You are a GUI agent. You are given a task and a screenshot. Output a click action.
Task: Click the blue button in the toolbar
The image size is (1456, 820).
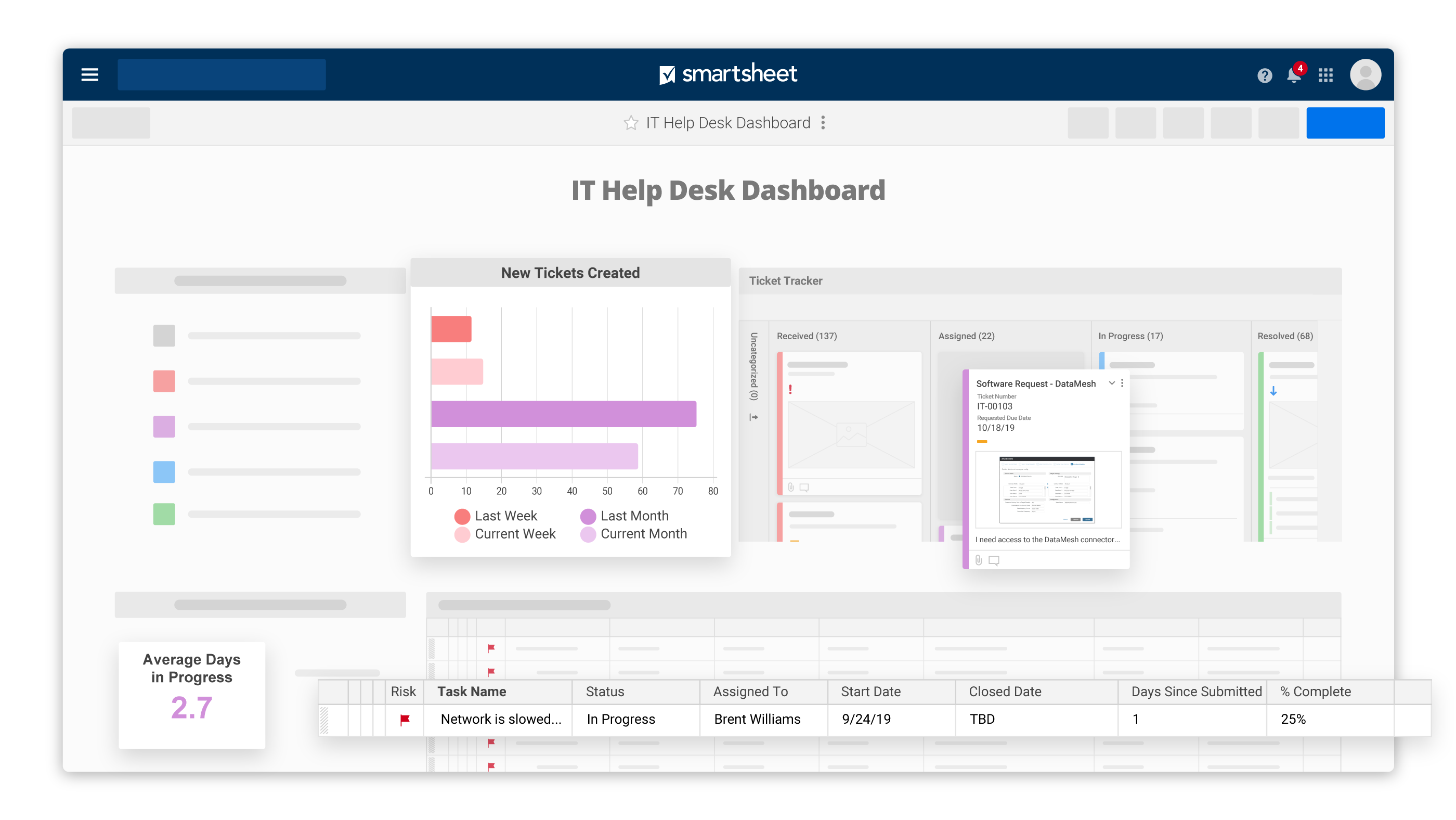click(1345, 123)
